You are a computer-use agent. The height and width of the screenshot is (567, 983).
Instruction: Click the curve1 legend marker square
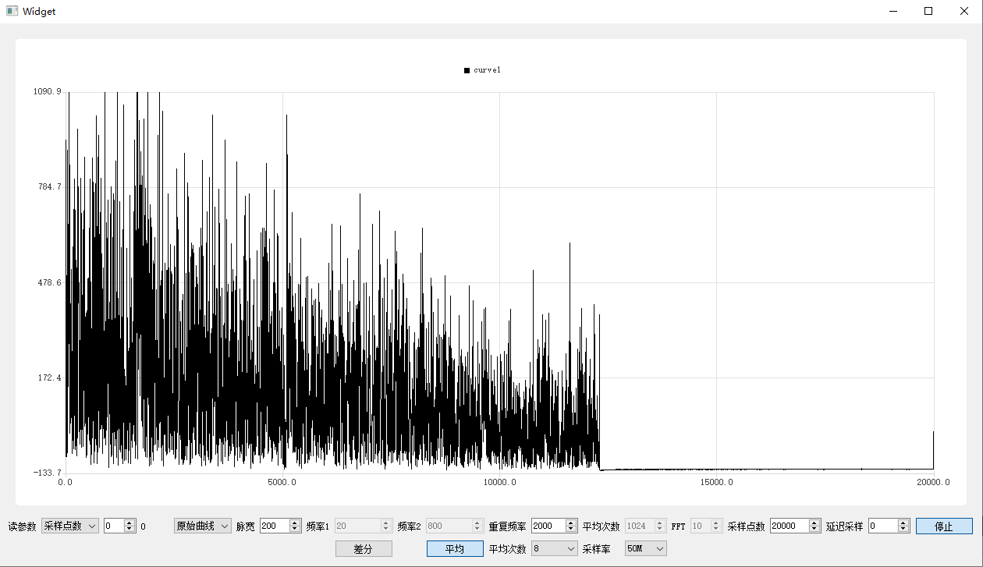(467, 70)
